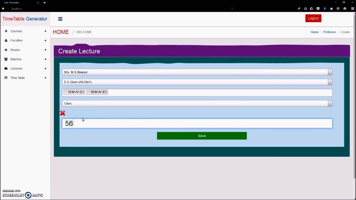Select the Rooms sidebar item

click(25, 50)
